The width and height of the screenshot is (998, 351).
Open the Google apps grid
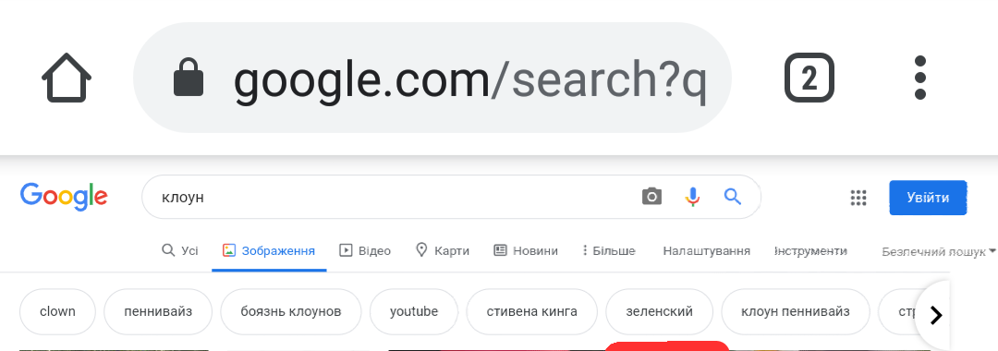[858, 198]
